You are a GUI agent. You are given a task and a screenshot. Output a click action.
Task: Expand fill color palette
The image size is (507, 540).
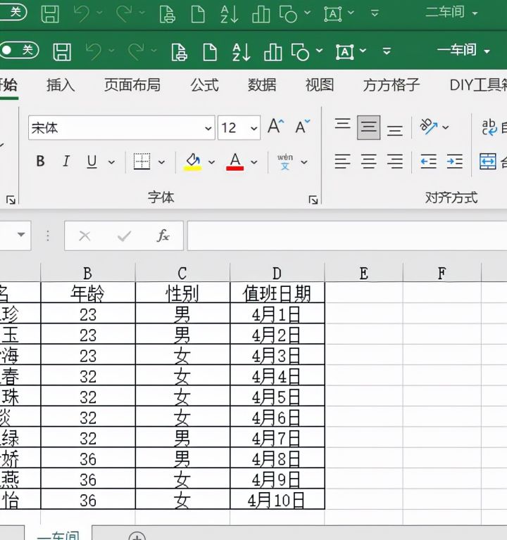(x=211, y=162)
